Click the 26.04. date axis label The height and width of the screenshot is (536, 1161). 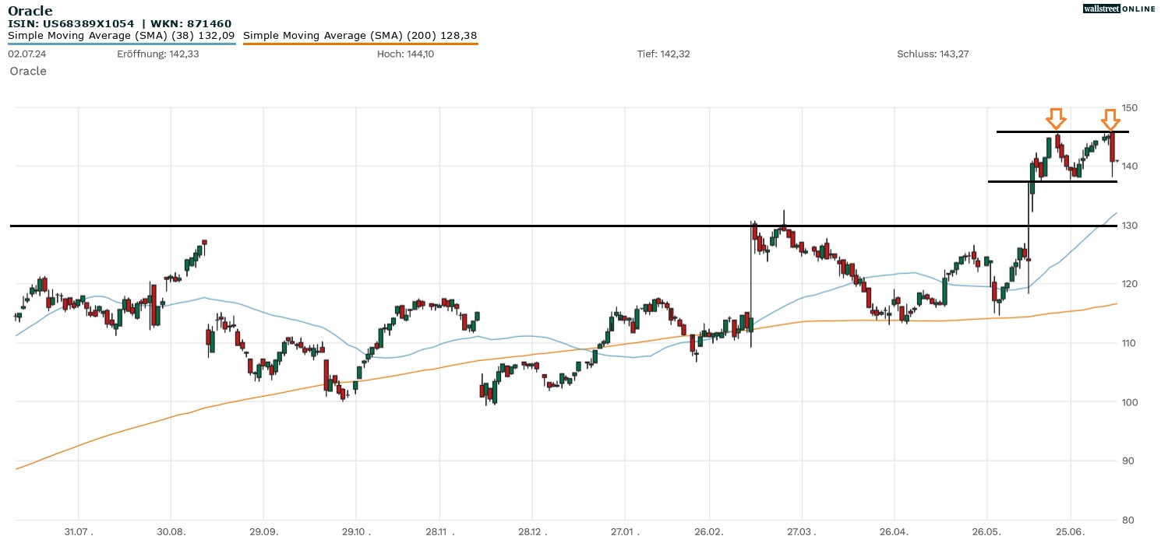(895, 532)
